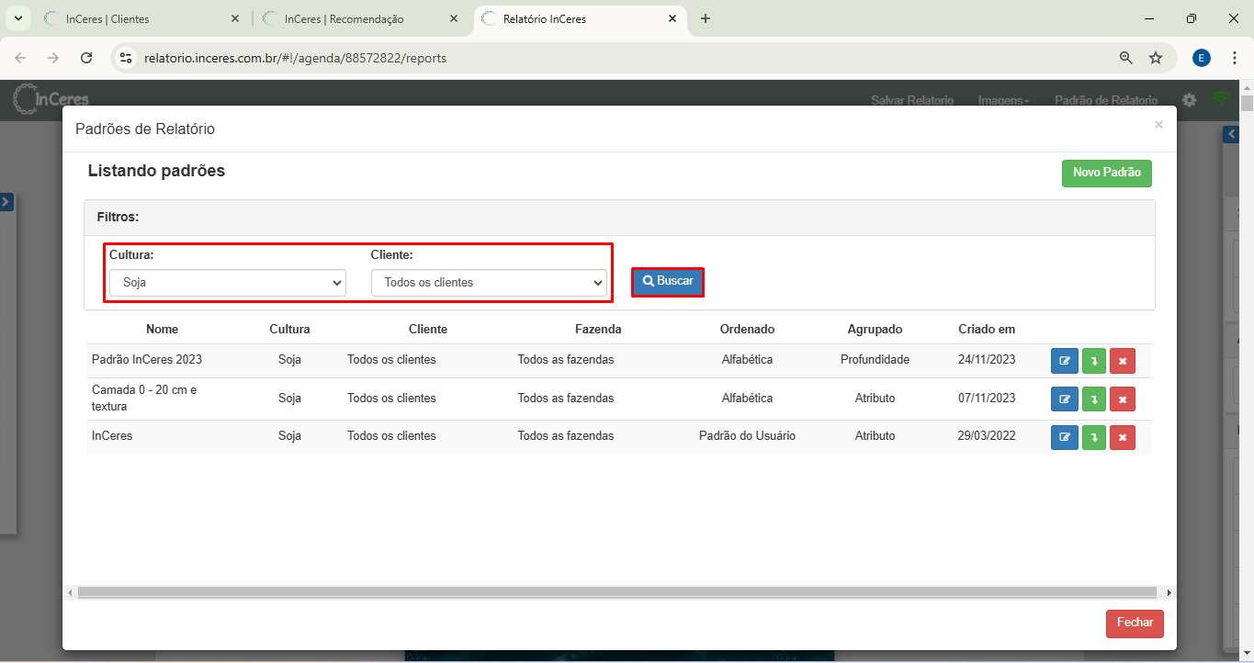Screen dimensions: 1254x663
Task: Collapse the right side panel arrow
Action: click(1231, 134)
